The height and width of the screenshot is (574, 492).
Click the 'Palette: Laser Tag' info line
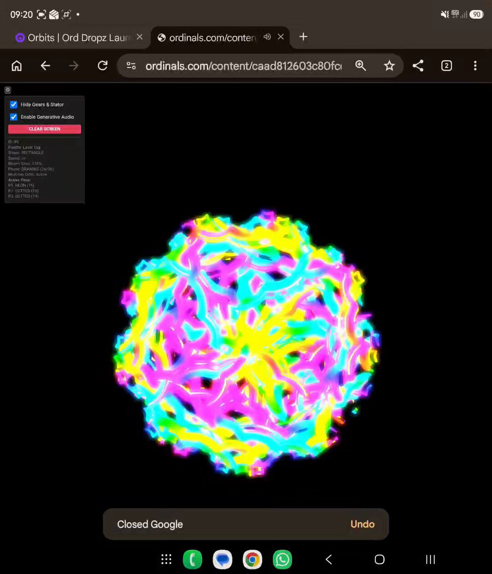tap(24, 147)
